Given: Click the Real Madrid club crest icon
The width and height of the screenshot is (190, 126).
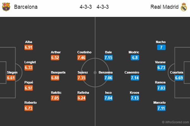Looking at the screenshot, I should click(x=184, y=7).
